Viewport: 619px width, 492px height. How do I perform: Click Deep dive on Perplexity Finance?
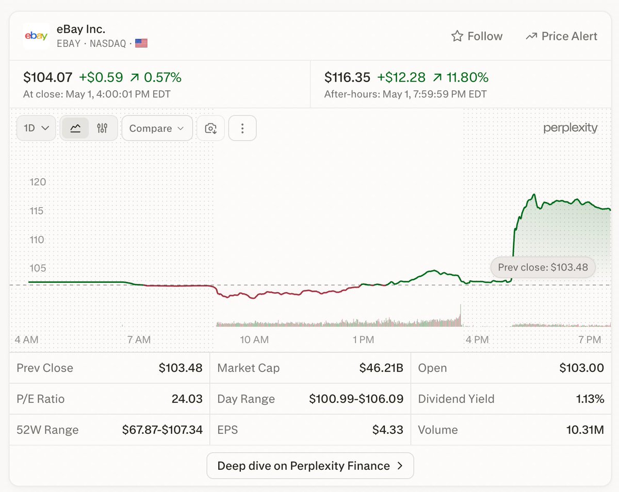coord(310,466)
